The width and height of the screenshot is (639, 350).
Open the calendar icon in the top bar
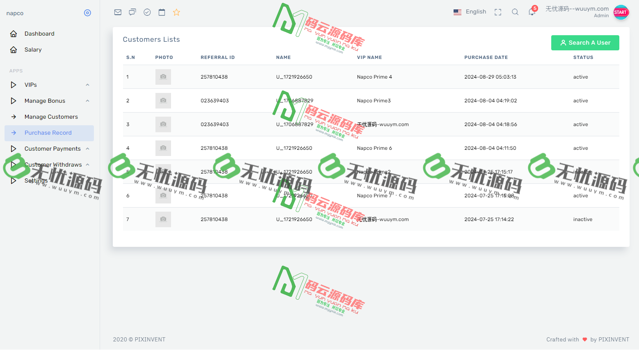click(162, 12)
